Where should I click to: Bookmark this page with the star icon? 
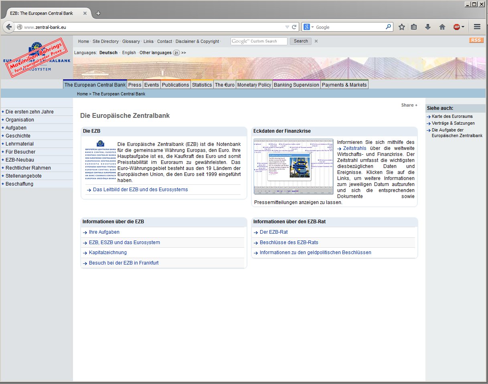401,27
